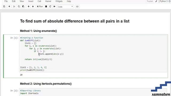
Task: Move the selected cell up
Action: (x=29, y=6)
